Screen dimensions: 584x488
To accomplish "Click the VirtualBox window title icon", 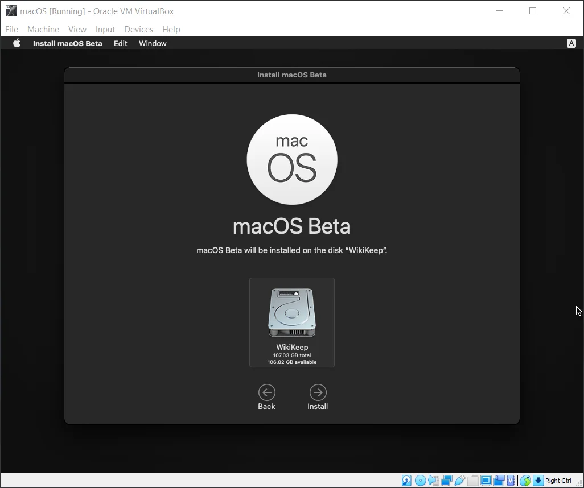I will click(11, 11).
